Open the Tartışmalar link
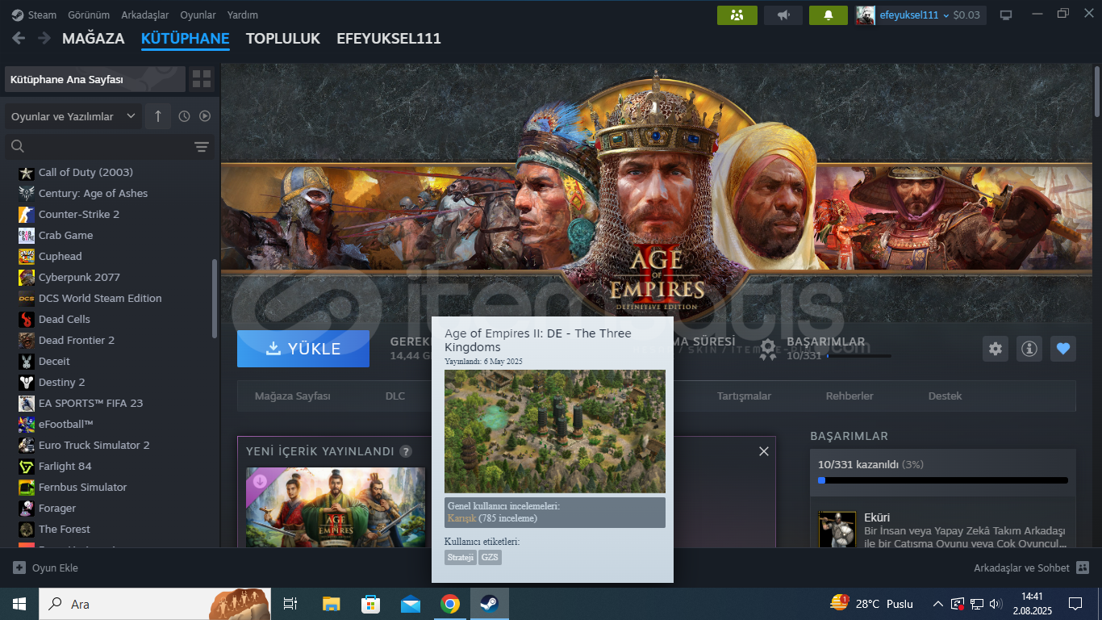Viewport: 1102px width, 620px height. point(744,396)
